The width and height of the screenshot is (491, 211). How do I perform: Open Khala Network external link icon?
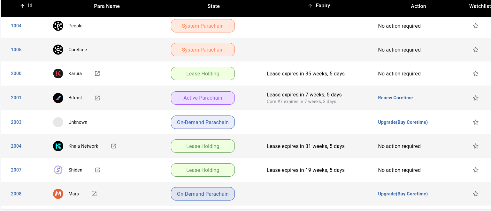click(113, 146)
